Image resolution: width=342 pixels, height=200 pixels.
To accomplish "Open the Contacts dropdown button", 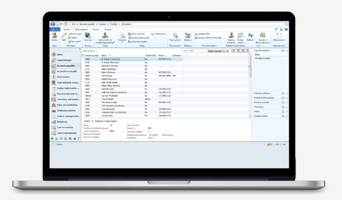I will click(122, 38).
